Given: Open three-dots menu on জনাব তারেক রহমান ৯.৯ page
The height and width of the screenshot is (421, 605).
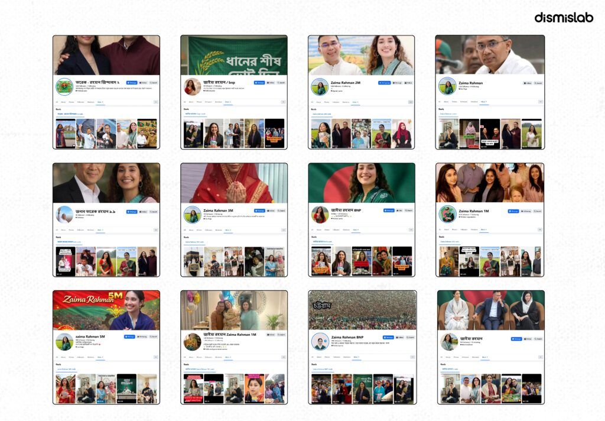Looking at the screenshot, I should pos(156,230).
